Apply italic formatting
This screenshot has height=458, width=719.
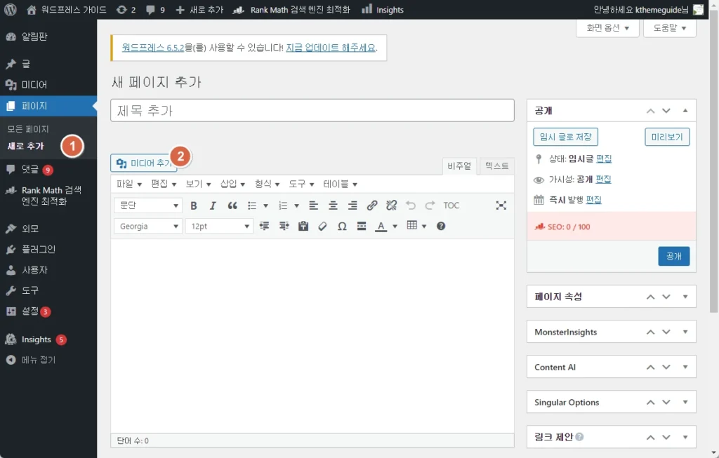pyautogui.click(x=213, y=206)
